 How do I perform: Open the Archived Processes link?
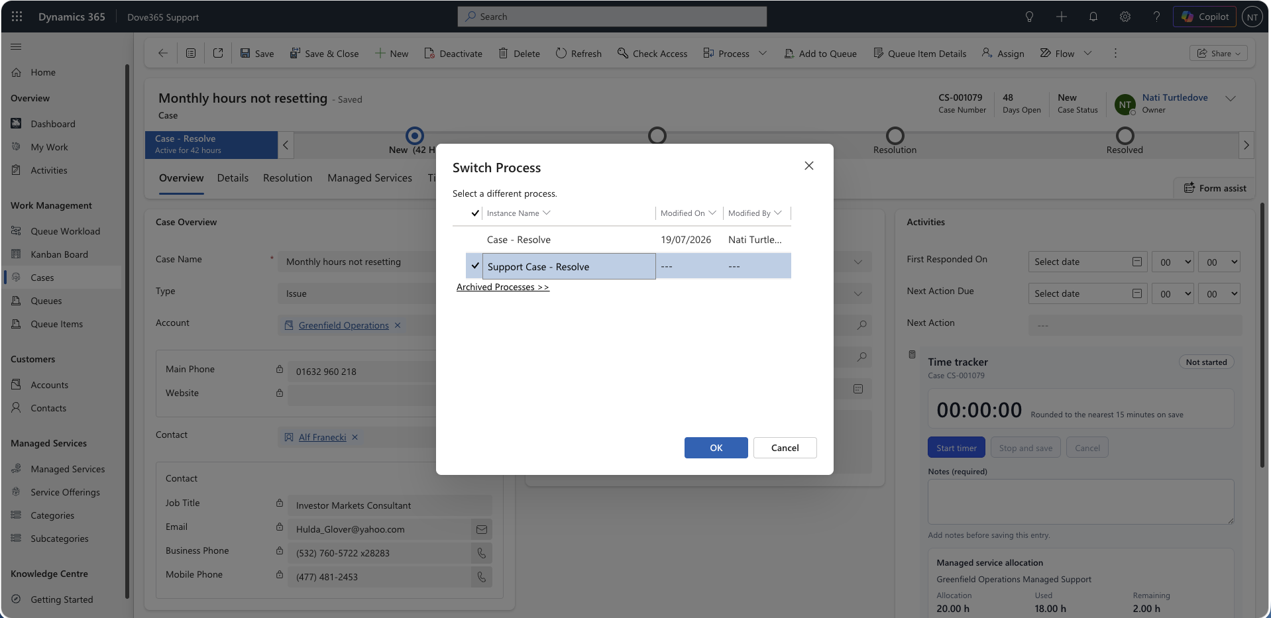coord(503,287)
